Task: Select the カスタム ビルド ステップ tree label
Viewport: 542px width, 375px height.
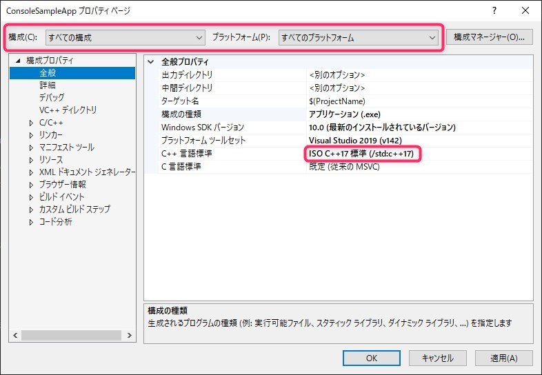Action: click(74, 209)
